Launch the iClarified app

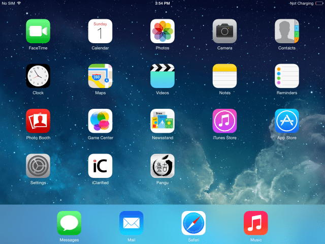click(x=101, y=166)
